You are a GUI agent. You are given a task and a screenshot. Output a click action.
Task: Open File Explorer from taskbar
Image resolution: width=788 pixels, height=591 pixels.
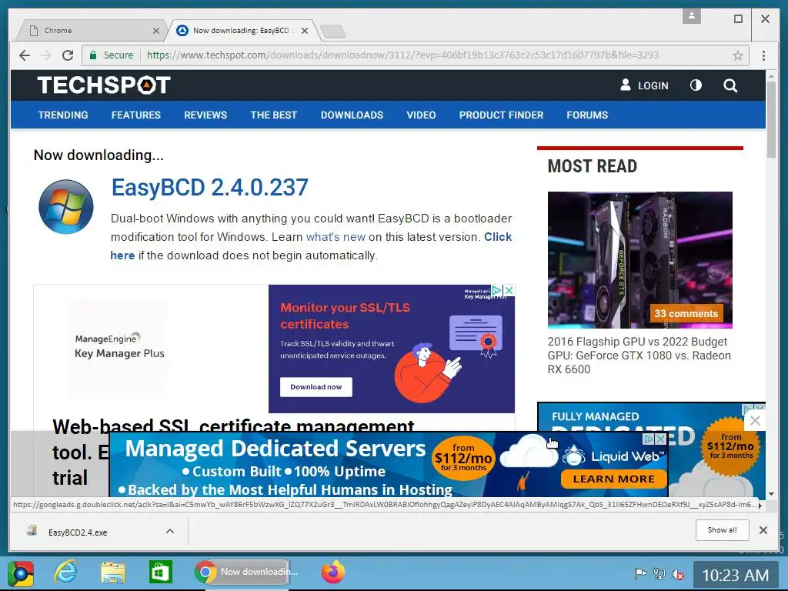(x=113, y=572)
